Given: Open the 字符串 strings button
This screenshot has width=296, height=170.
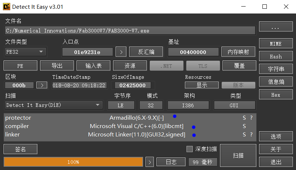Looking at the screenshot, I should pos(276,69).
